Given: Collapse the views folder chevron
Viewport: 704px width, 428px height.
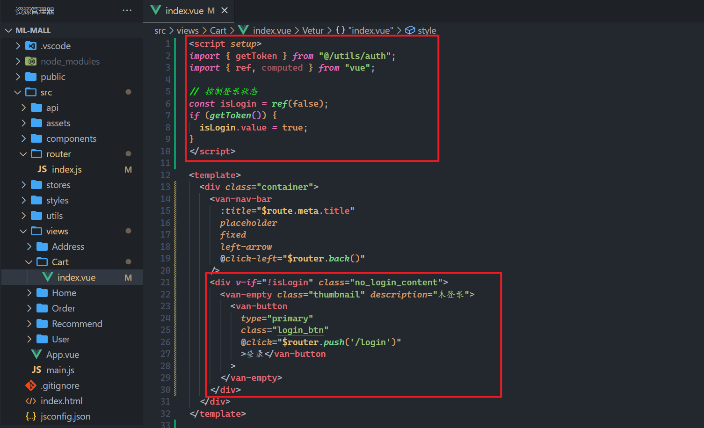Looking at the screenshot, I should point(23,231).
